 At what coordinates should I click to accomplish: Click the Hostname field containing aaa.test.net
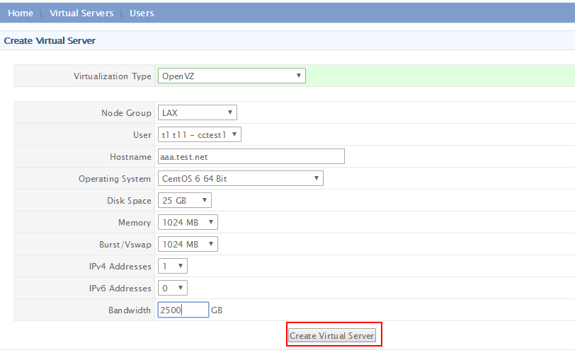pos(251,156)
